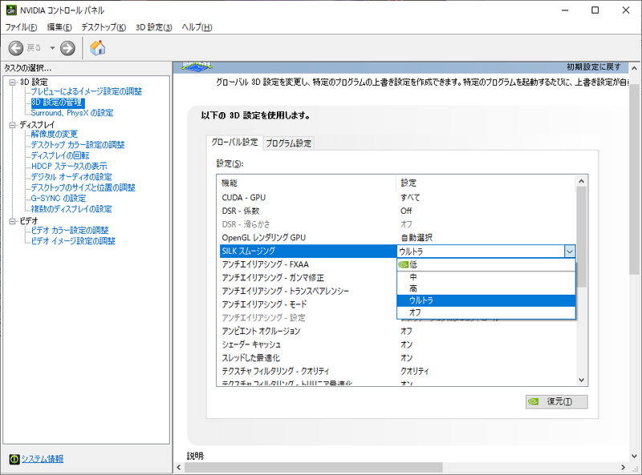Screen dimensions: 642x475
Task: Select the スレッドした最適化 row
Action: pyautogui.click(x=397, y=358)
